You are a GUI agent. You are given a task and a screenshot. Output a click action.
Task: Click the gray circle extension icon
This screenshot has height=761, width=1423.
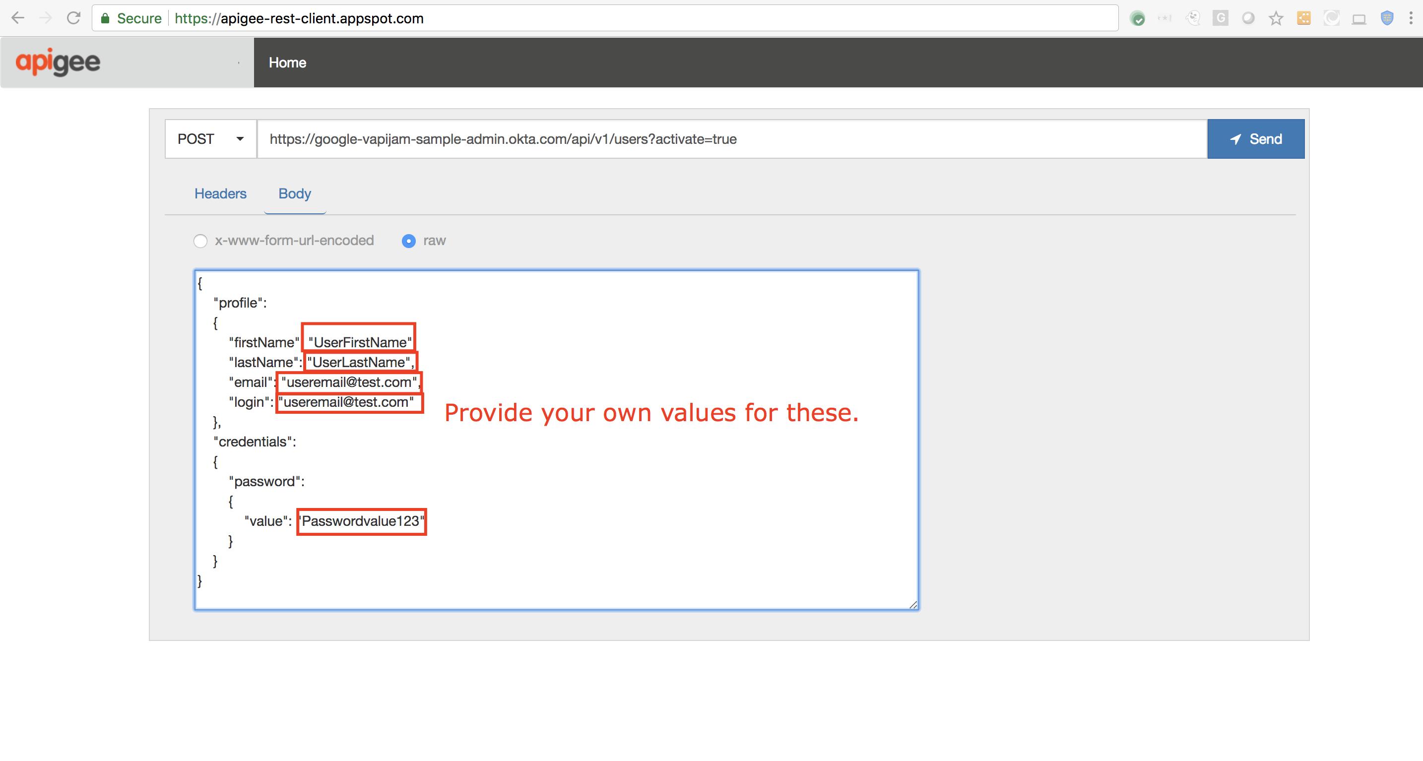pos(1248,18)
